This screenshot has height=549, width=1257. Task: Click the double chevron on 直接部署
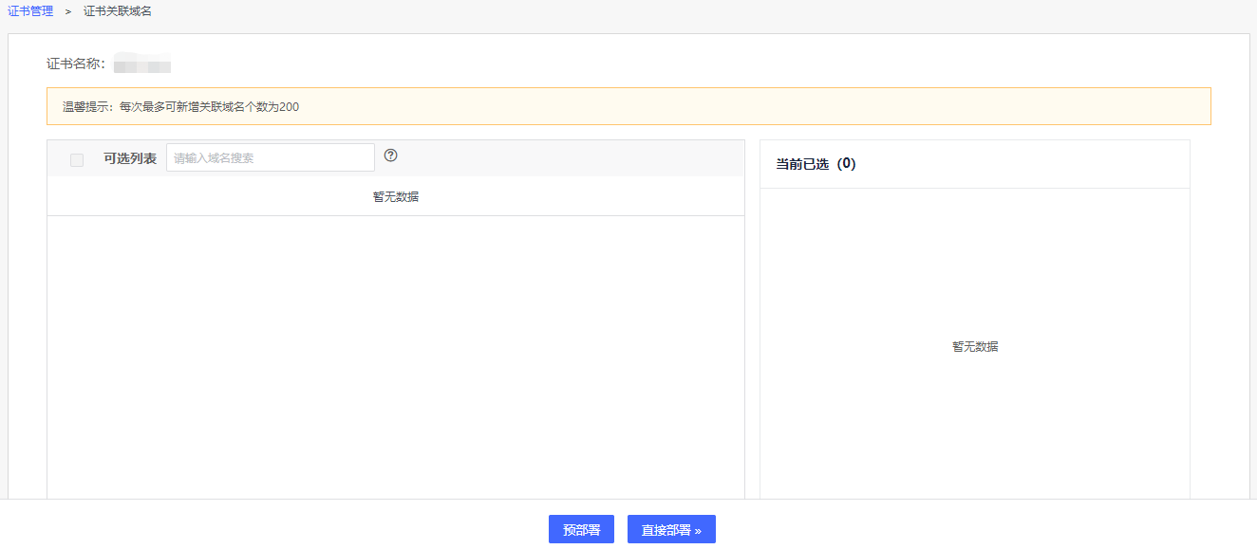pos(698,531)
